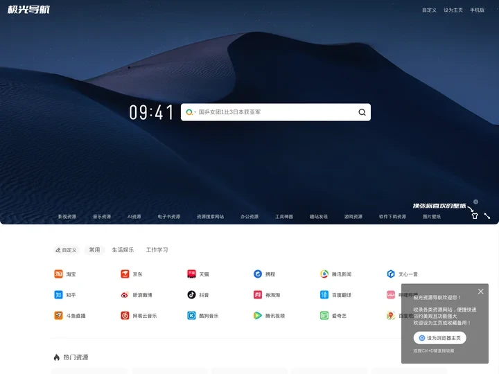Image resolution: width=499 pixels, height=374 pixels.
Task: Open the Sina Weibo (新浪微博) icon
Action: point(125,295)
